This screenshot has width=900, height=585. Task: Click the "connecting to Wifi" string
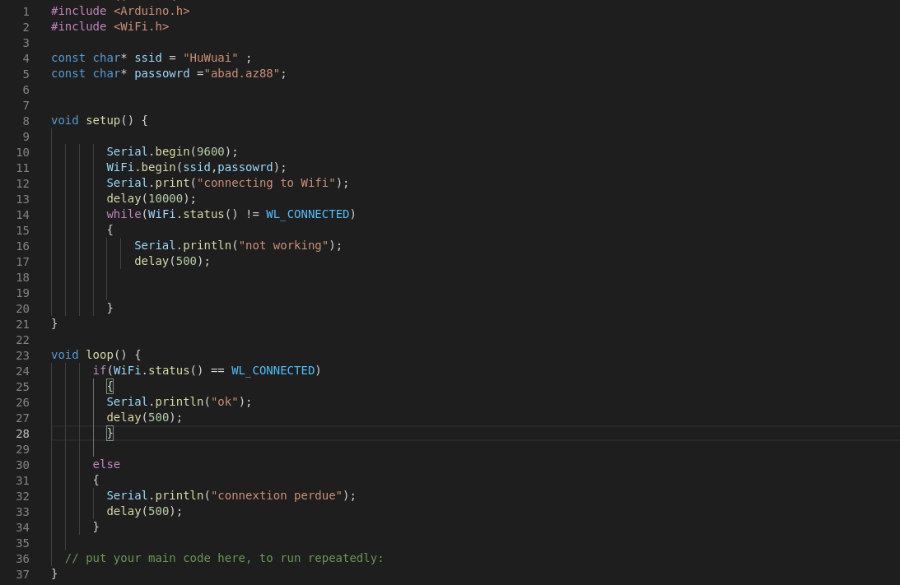[266, 183]
